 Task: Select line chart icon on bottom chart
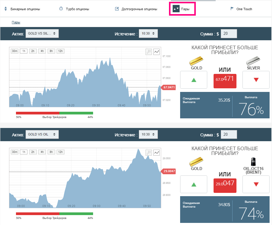pyautogui.click(x=156, y=153)
